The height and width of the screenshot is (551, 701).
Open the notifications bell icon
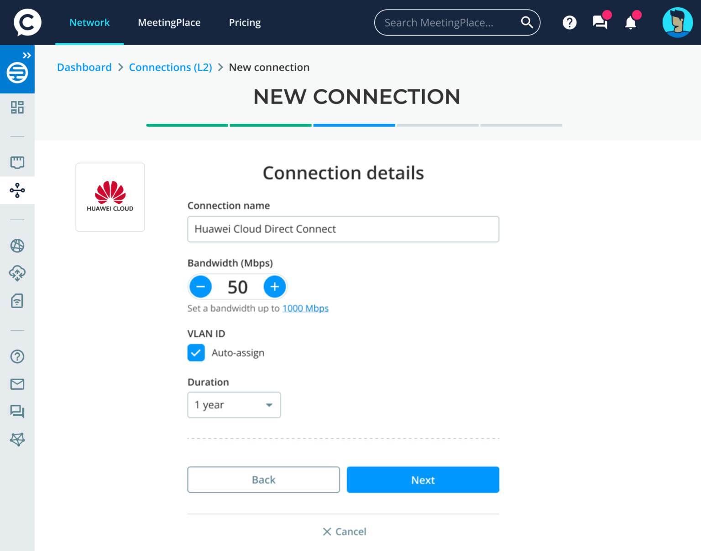(x=630, y=22)
